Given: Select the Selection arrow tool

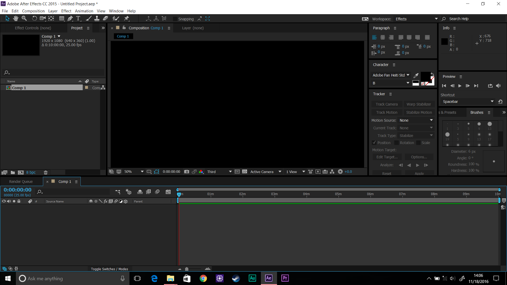Looking at the screenshot, I should pos(7,19).
